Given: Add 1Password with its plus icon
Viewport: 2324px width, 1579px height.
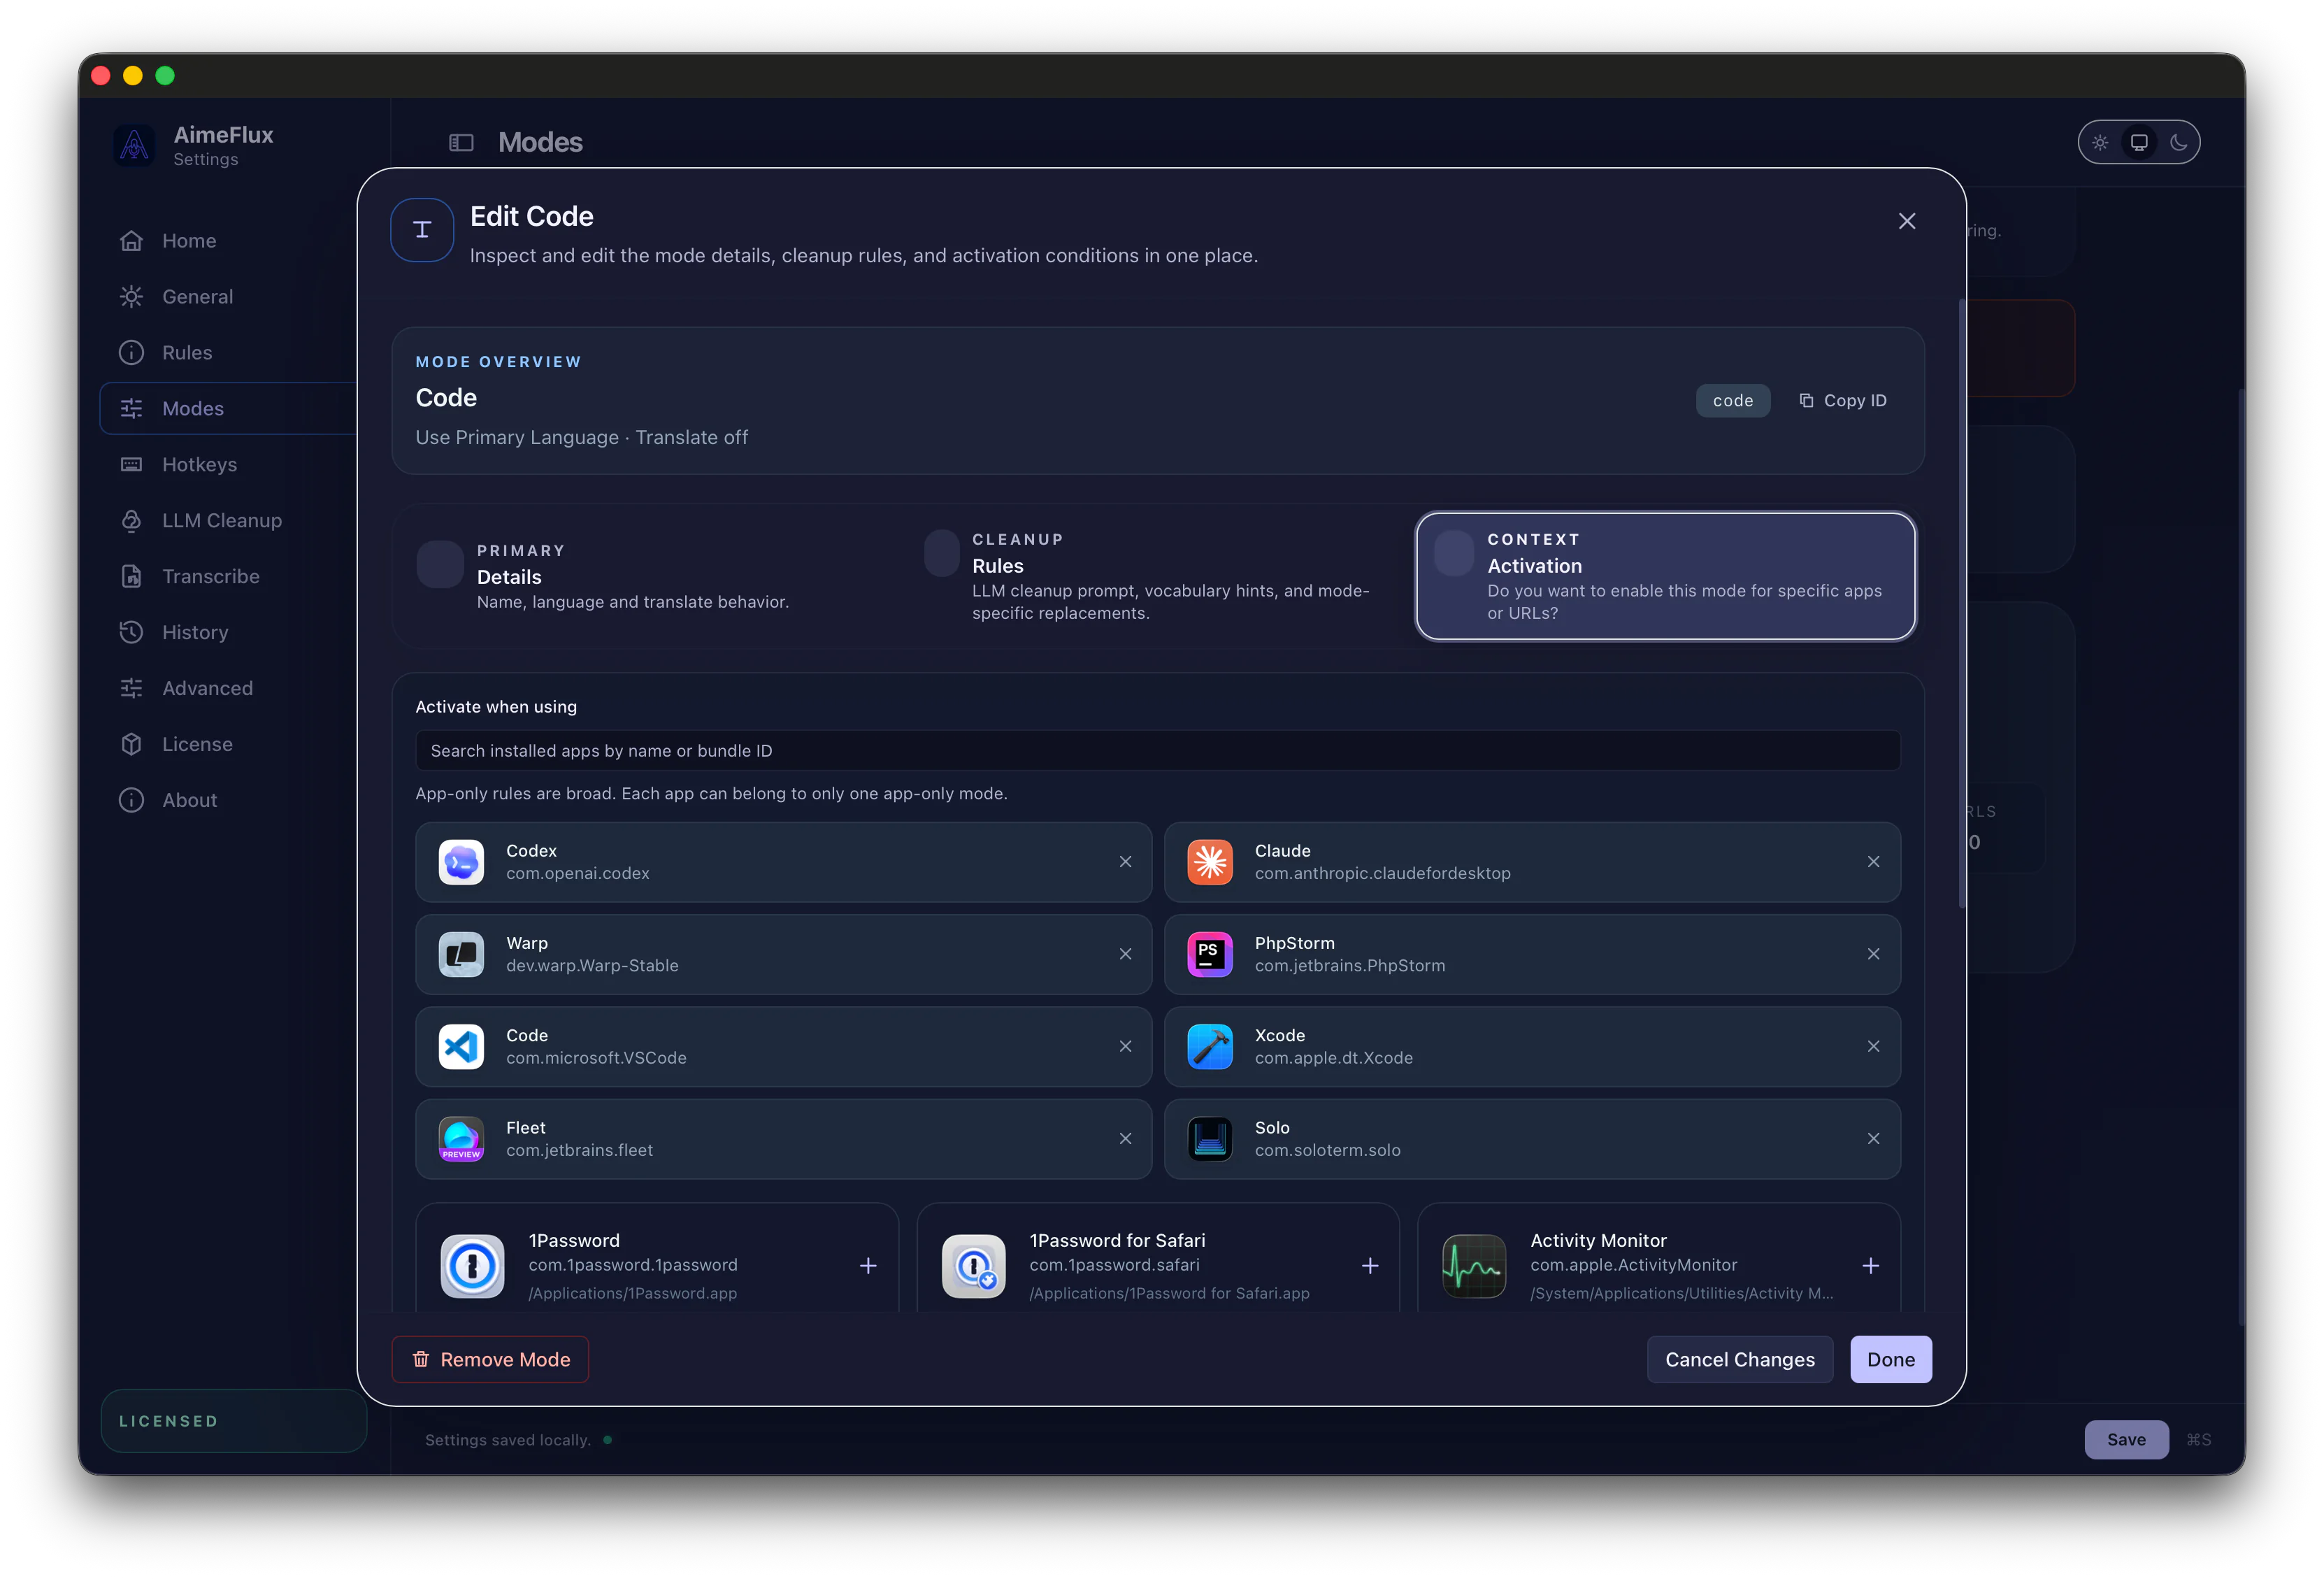Looking at the screenshot, I should 868,1266.
